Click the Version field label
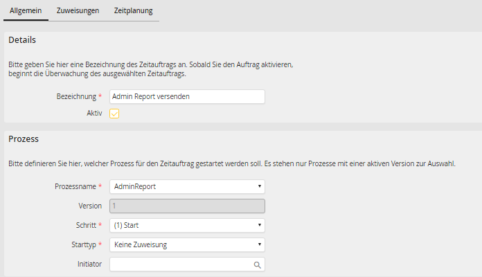482x277 pixels. click(90, 206)
